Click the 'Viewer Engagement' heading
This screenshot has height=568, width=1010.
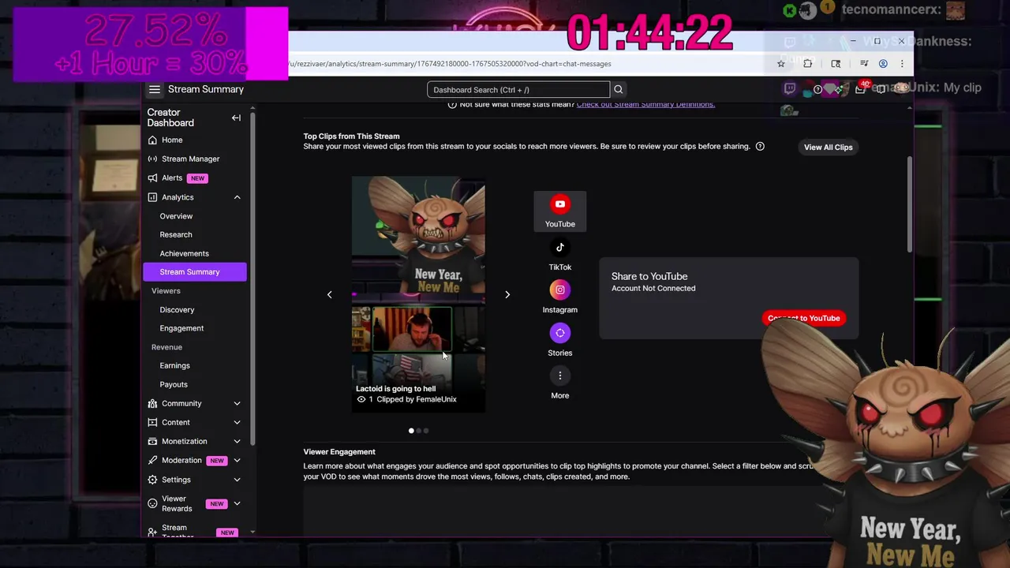(x=339, y=452)
